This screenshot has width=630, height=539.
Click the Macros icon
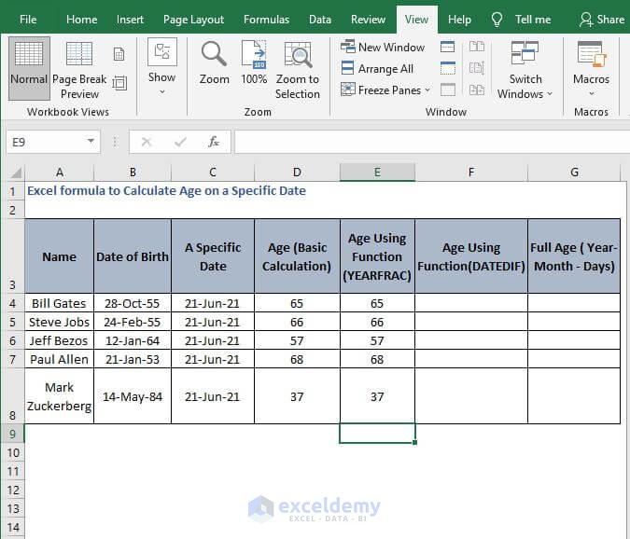tap(591, 54)
